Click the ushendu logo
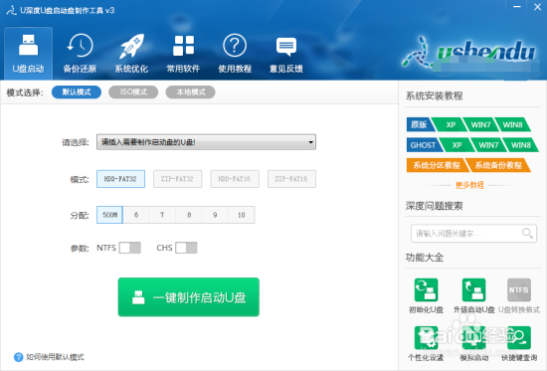 click(469, 53)
